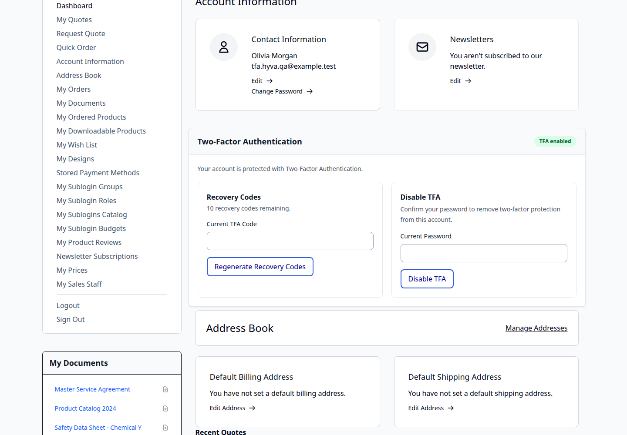Click arrow icon next to Newsletters Edit
The width and height of the screenshot is (627, 435).
pos(468,81)
